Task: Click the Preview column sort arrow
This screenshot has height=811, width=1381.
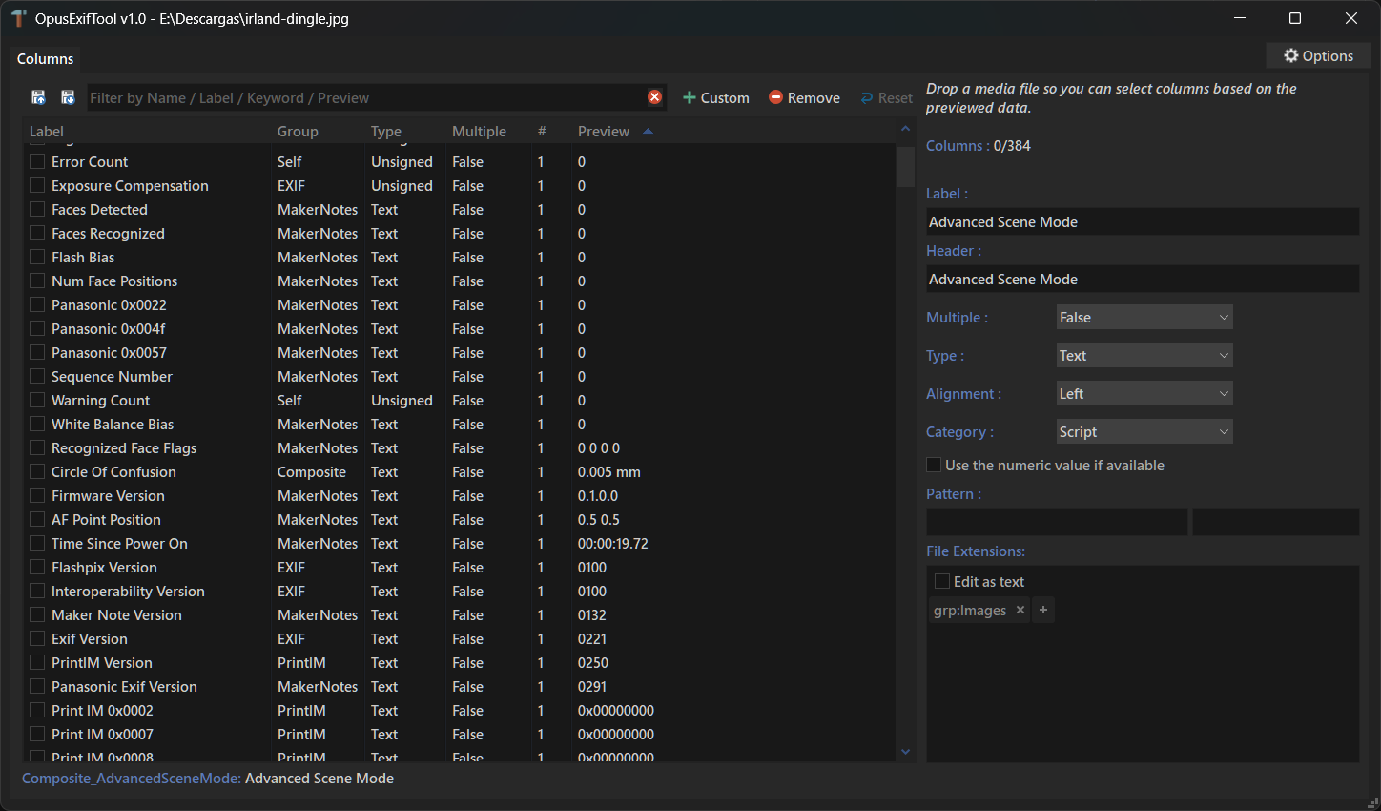Action: point(649,132)
